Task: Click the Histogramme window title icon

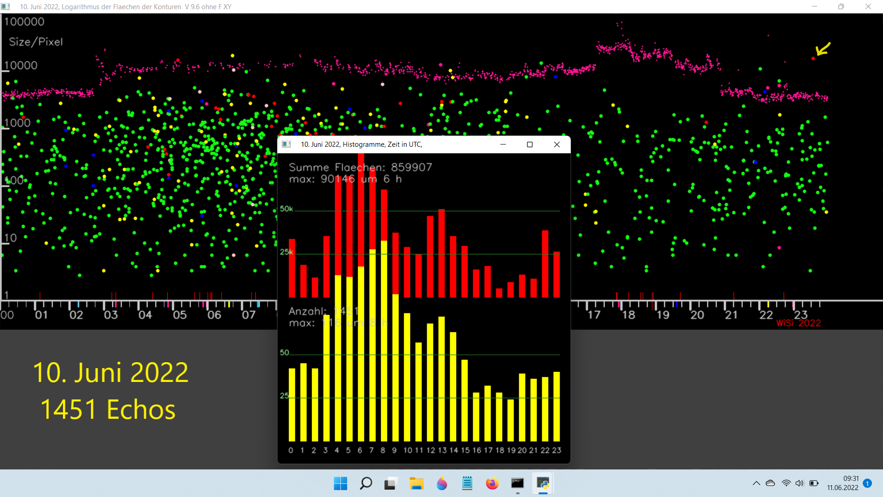Action: coord(287,144)
